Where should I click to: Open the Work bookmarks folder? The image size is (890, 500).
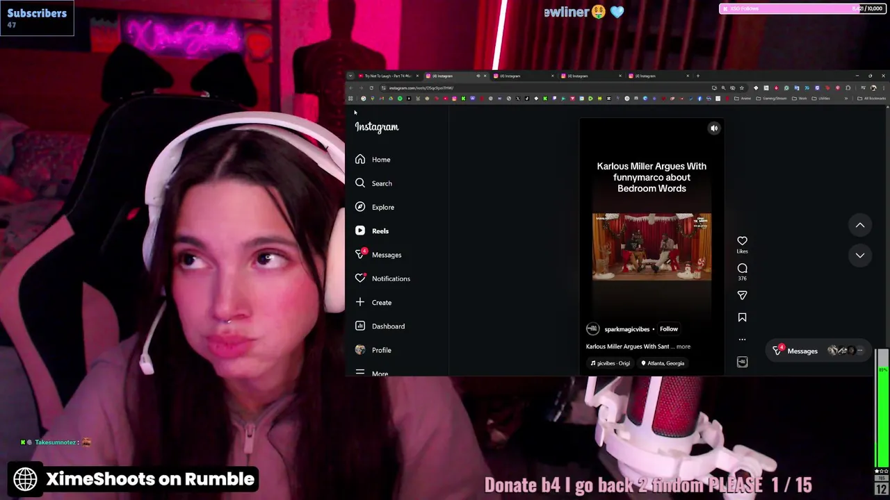pos(799,99)
